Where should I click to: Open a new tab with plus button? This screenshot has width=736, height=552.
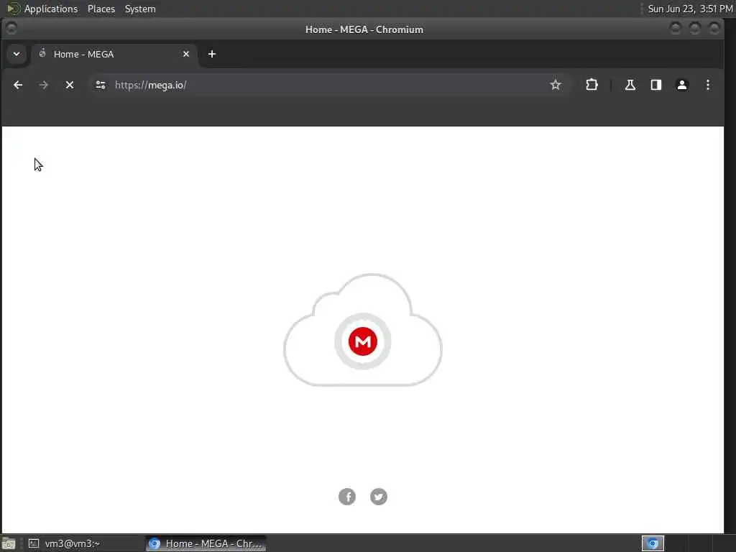212,54
